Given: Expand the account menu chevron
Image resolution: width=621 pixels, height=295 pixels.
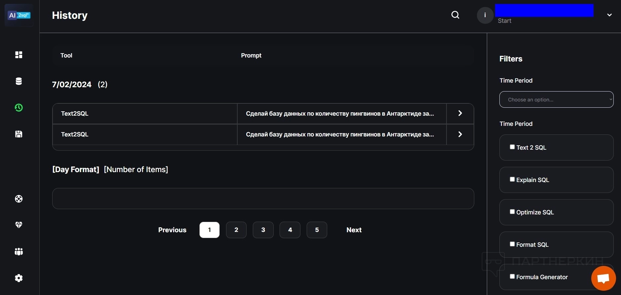Looking at the screenshot, I should [609, 15].
